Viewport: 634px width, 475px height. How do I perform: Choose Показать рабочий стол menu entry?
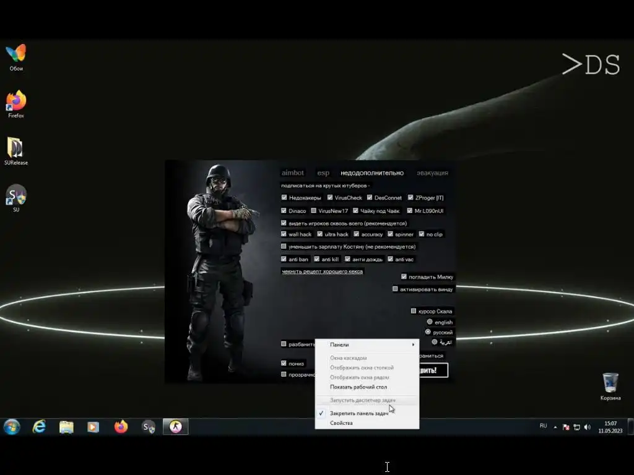click(x=367, y=387)
